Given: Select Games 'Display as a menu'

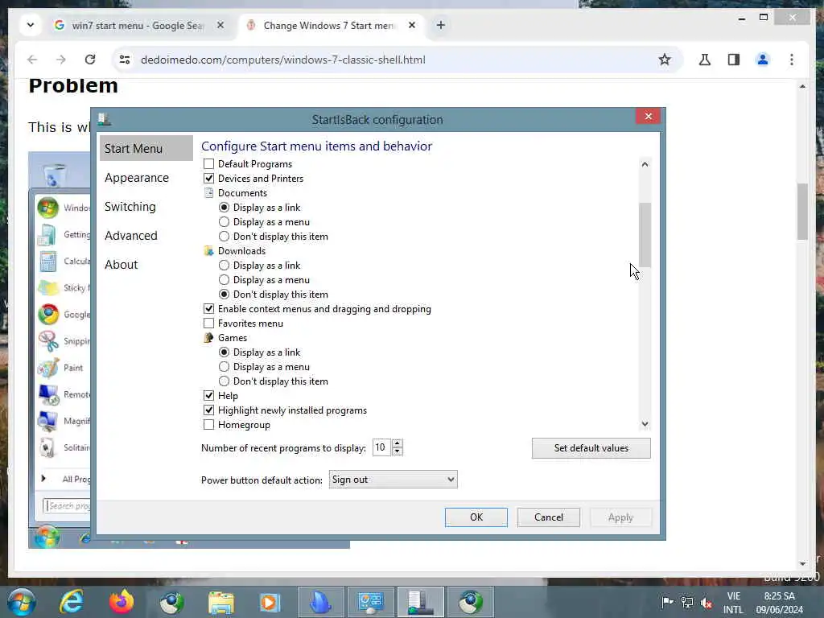Looking at the screenshot, I should pyautogui.click(x=224, y=367).
